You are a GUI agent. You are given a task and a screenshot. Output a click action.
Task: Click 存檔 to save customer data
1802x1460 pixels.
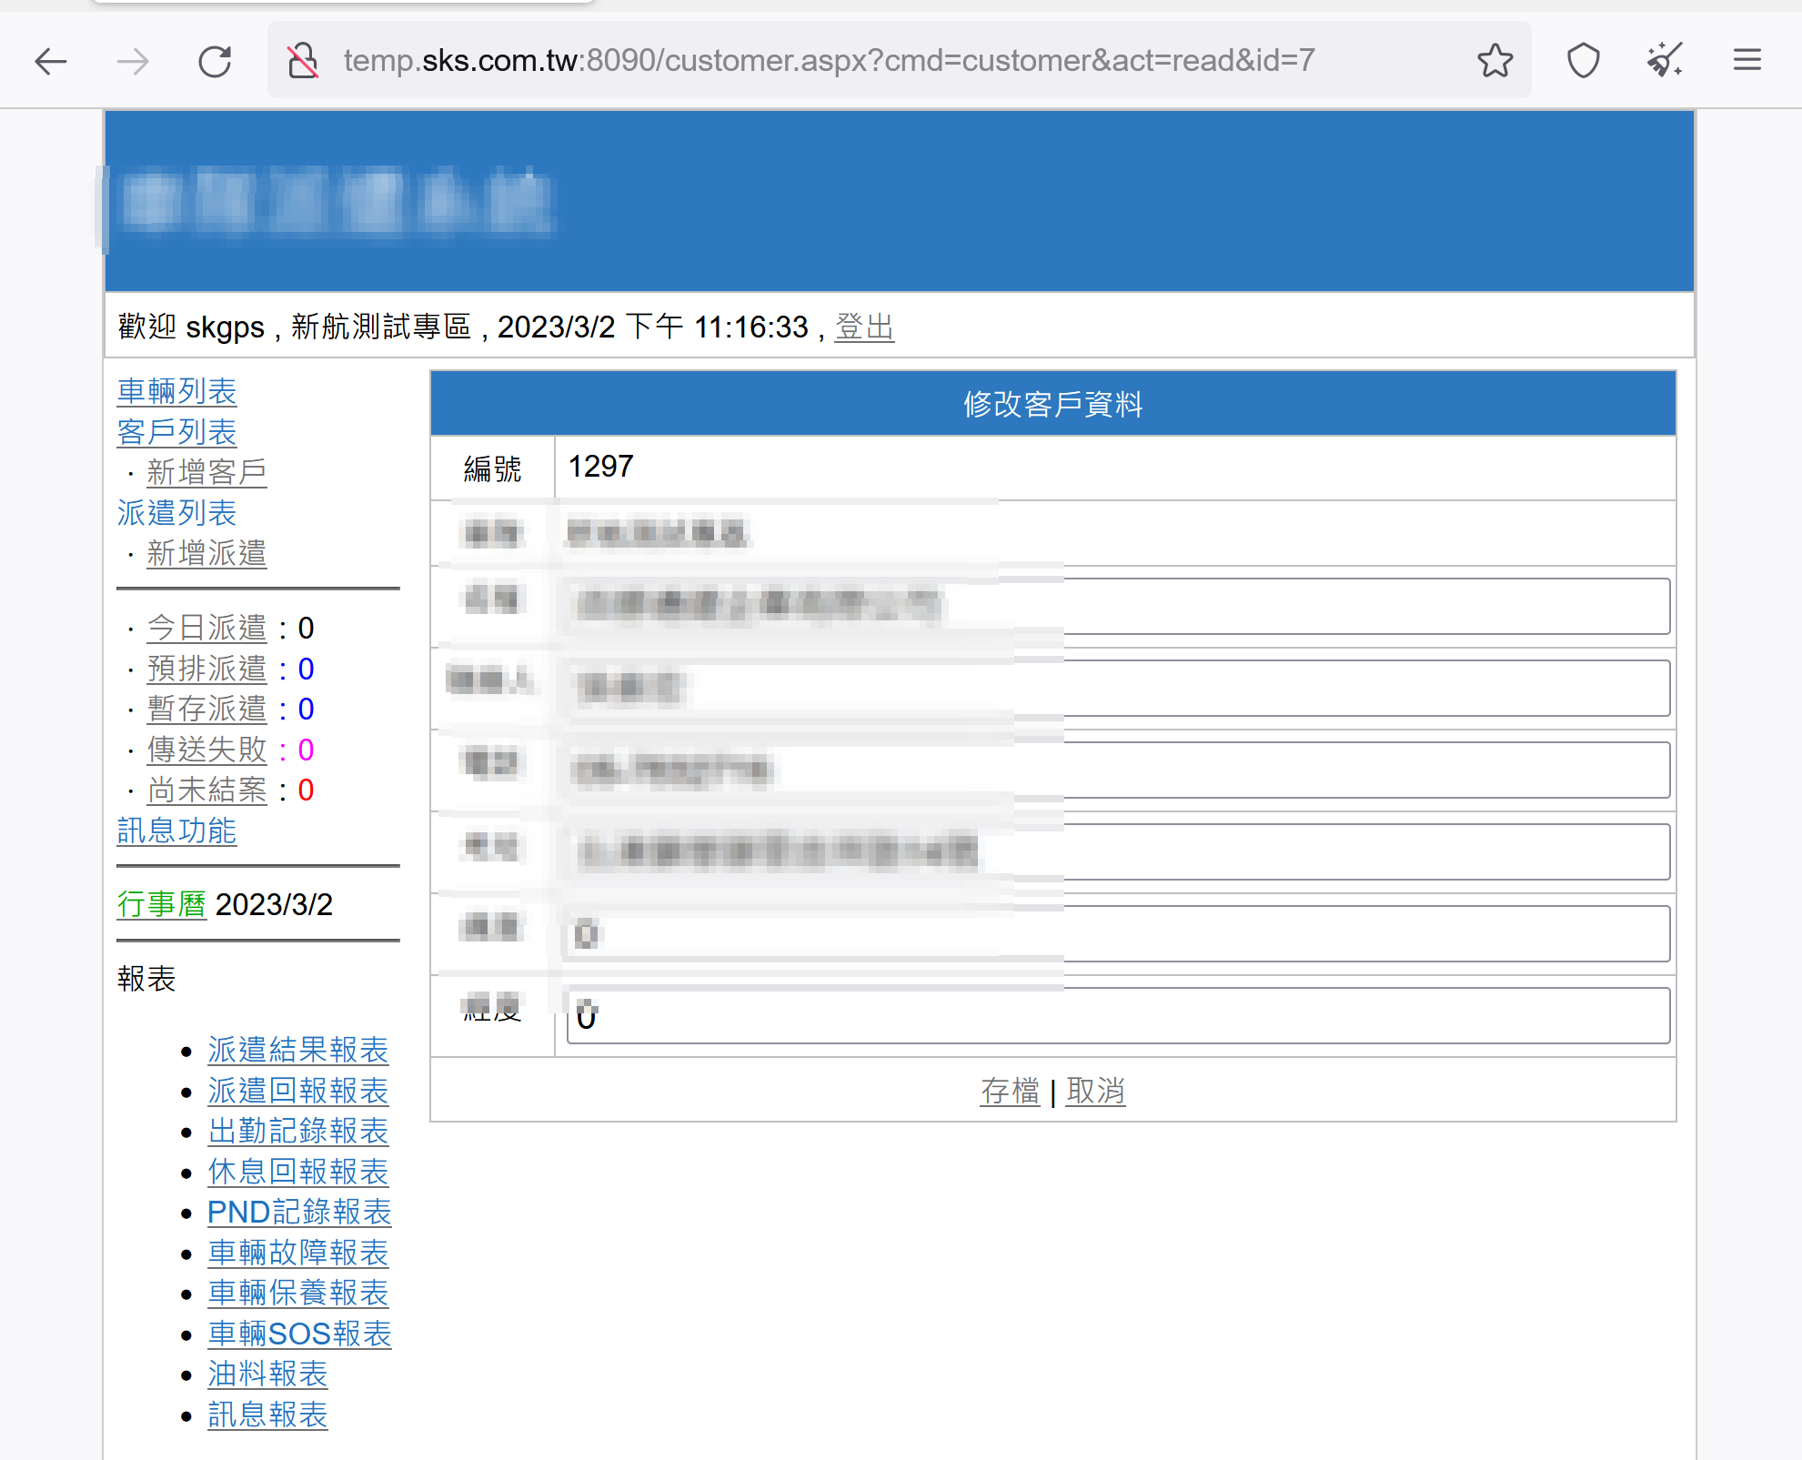1010,1091
